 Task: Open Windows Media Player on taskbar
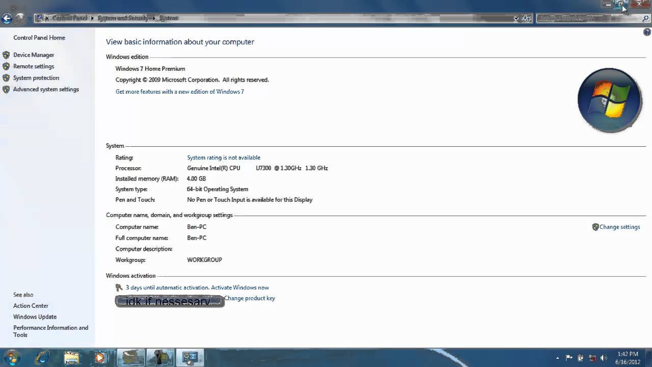100,358
